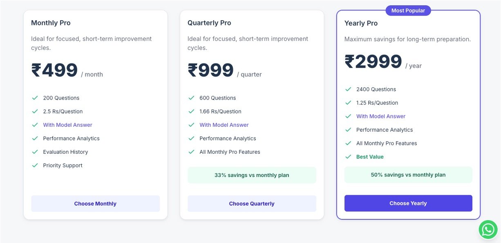
Task: Click the checkmark beside 600 Questions
Action: tap(191, 98)
